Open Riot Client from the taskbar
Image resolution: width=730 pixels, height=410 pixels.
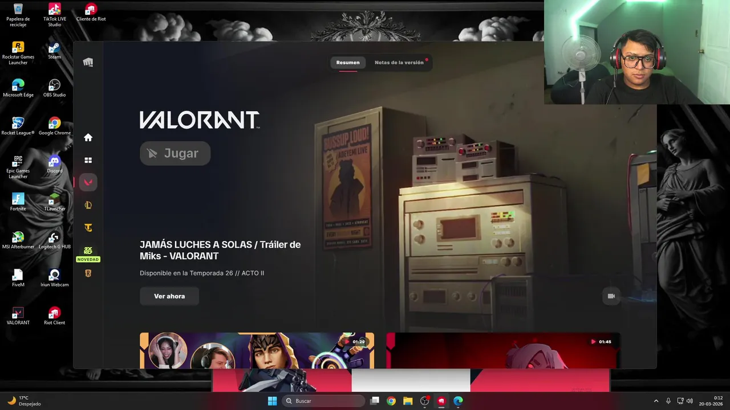coord(441,401)
